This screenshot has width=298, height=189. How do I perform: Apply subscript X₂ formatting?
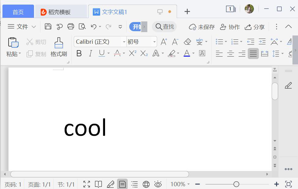(144, 54)
